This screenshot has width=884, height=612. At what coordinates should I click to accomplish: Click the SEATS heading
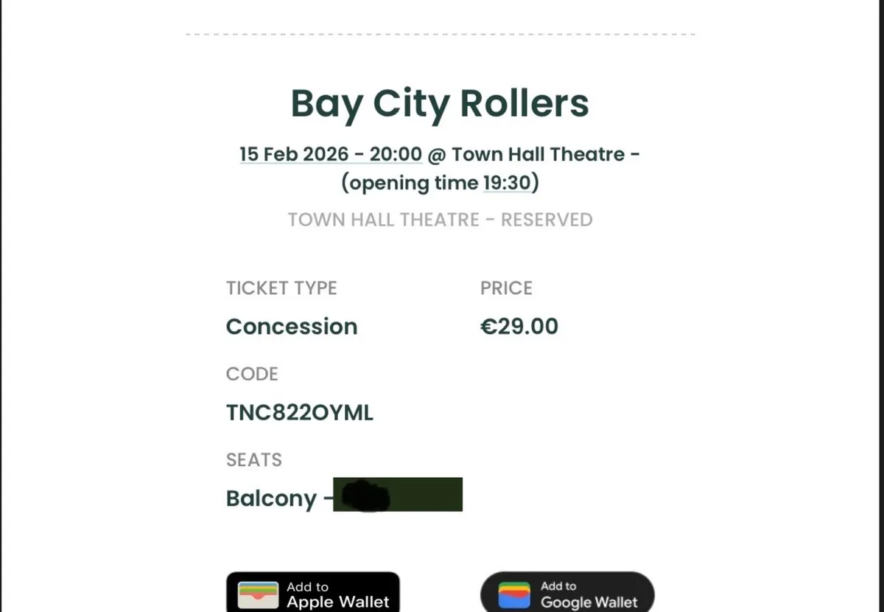(x=253, y=459)
